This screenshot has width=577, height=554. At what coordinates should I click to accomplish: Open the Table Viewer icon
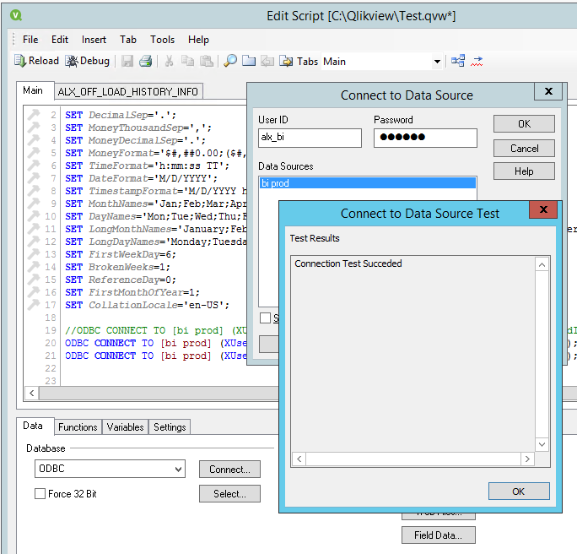coord(458,61)
